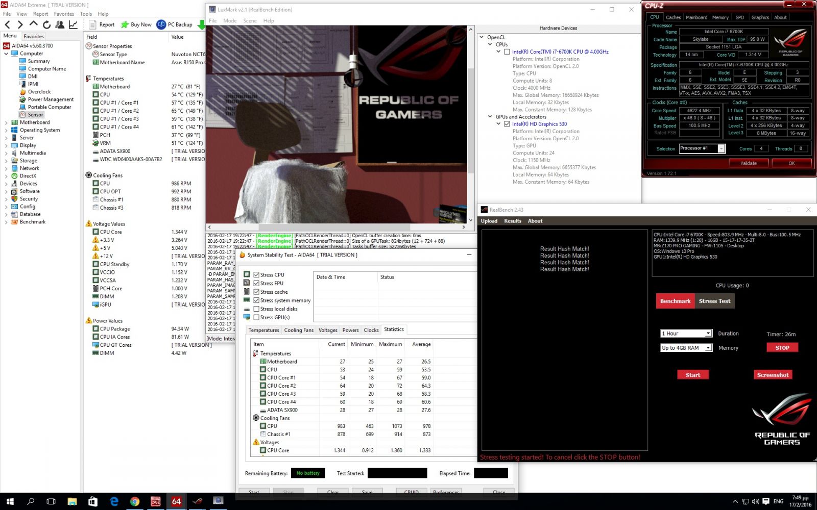The height and width of the screenshot is (510, 817).
Task: Expand the Storage tree node
Action: tap(6, 161)
